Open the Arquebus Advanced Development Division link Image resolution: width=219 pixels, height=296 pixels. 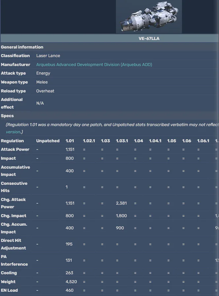click(x=94, y=65)
